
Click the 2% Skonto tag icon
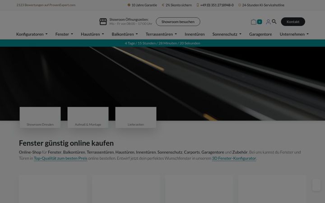163,5
